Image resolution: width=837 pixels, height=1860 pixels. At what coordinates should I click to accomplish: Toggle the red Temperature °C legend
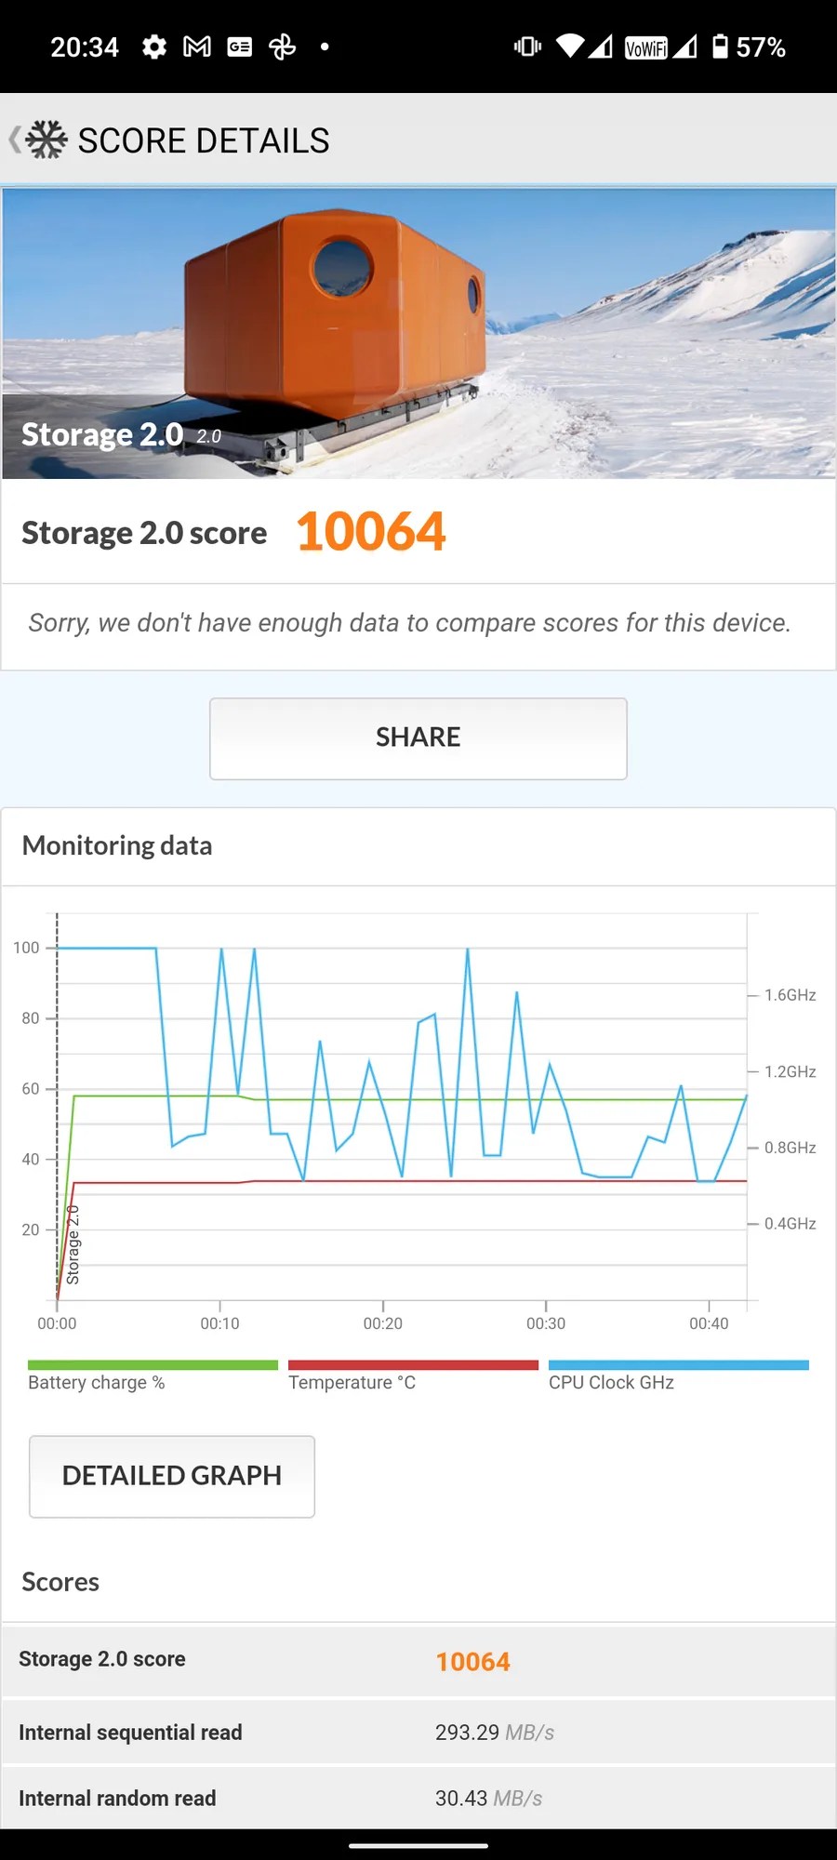(413, 1376)
